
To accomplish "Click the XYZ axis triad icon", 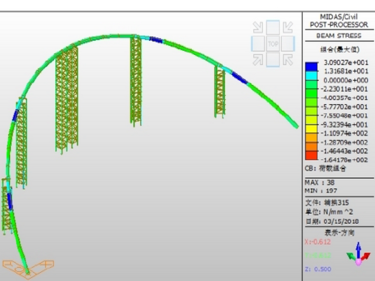I will (359, 253).
